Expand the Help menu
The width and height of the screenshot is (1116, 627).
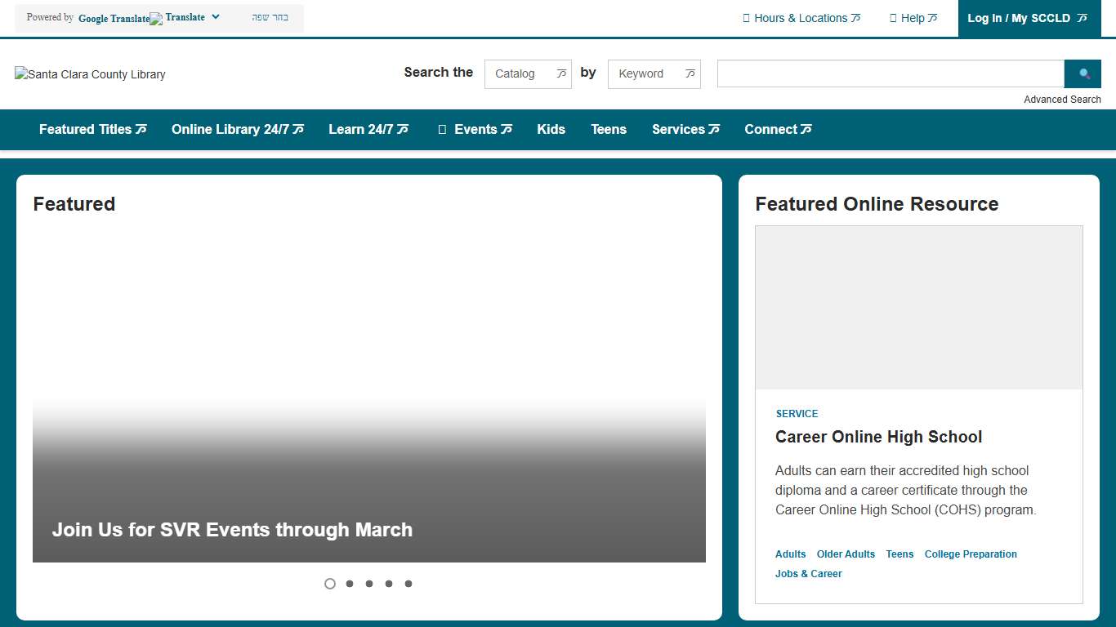(913, 18)
